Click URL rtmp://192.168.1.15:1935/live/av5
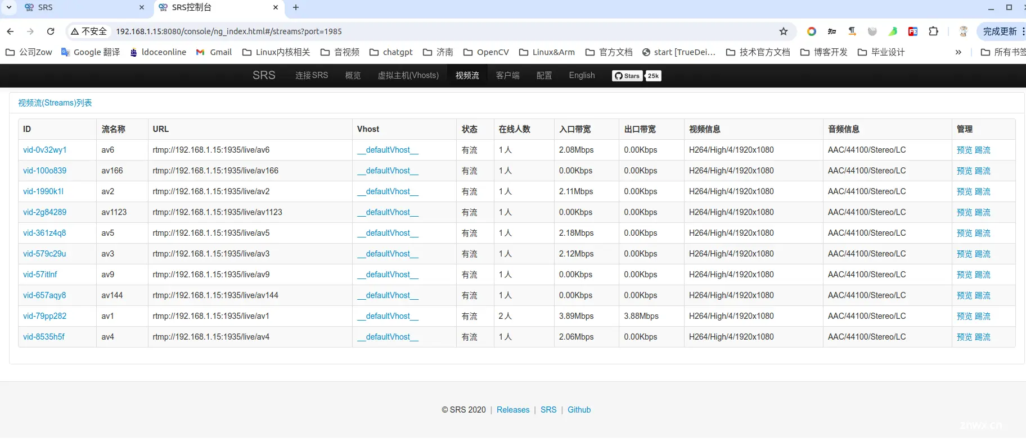This screenshot has width=1026, height=439. point(211,233)
